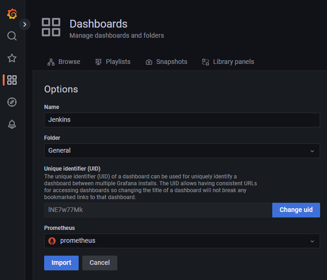327x280 pixels.
Task: Click the Cancel button
Action: click(x=100, y=263)
